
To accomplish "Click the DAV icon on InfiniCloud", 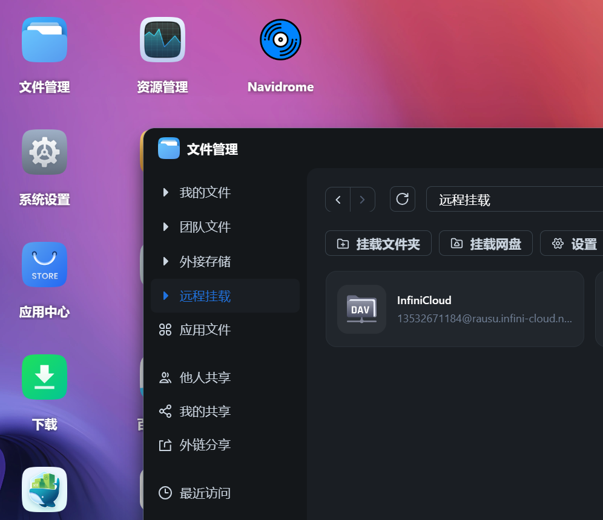I will point(361,309).
